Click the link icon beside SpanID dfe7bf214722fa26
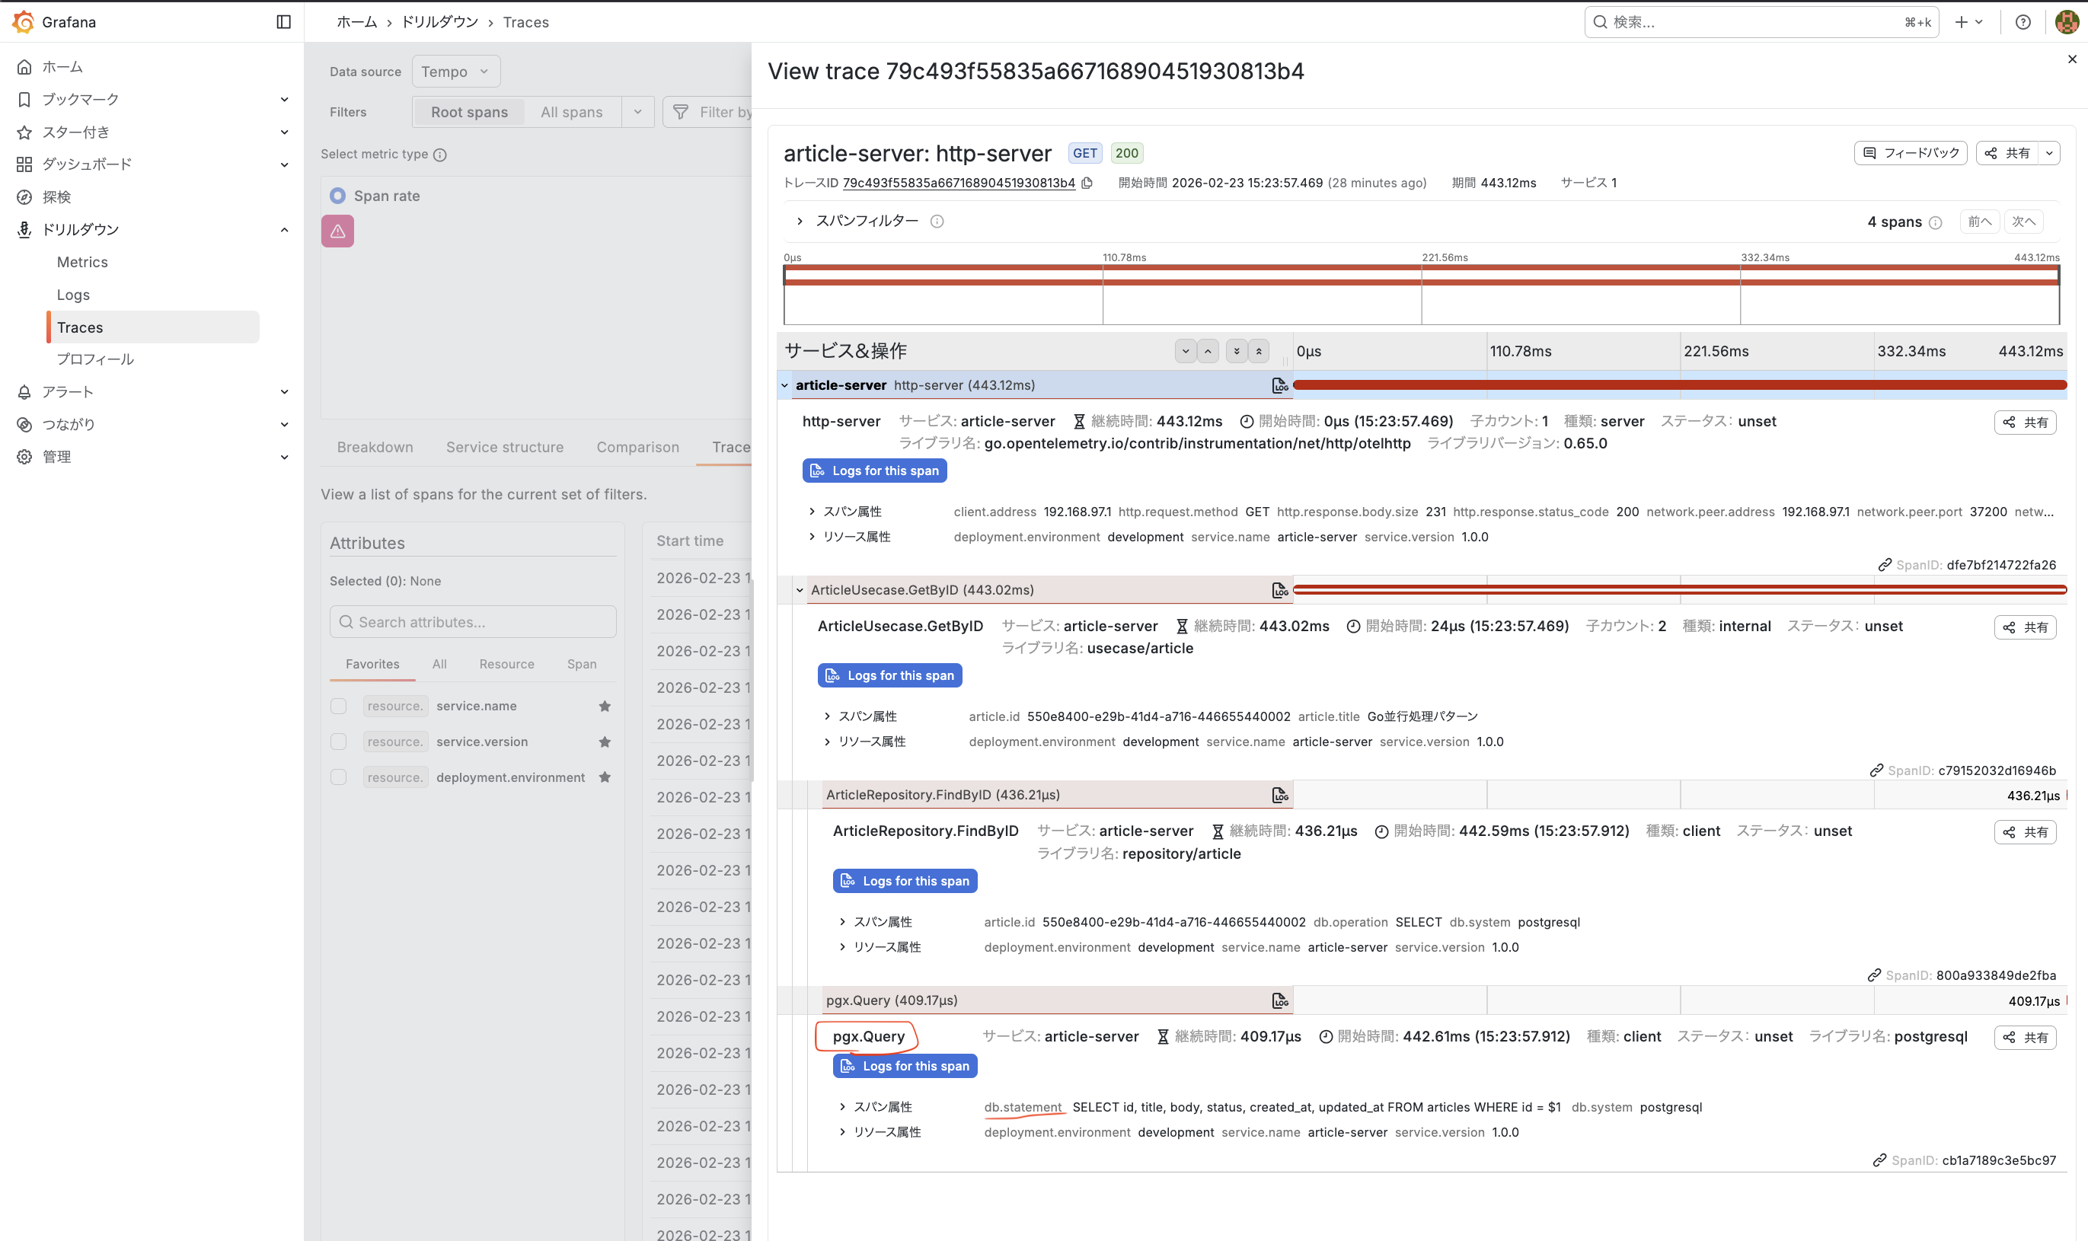Screen dimensions: 2088x1241 click(1884, 566)
